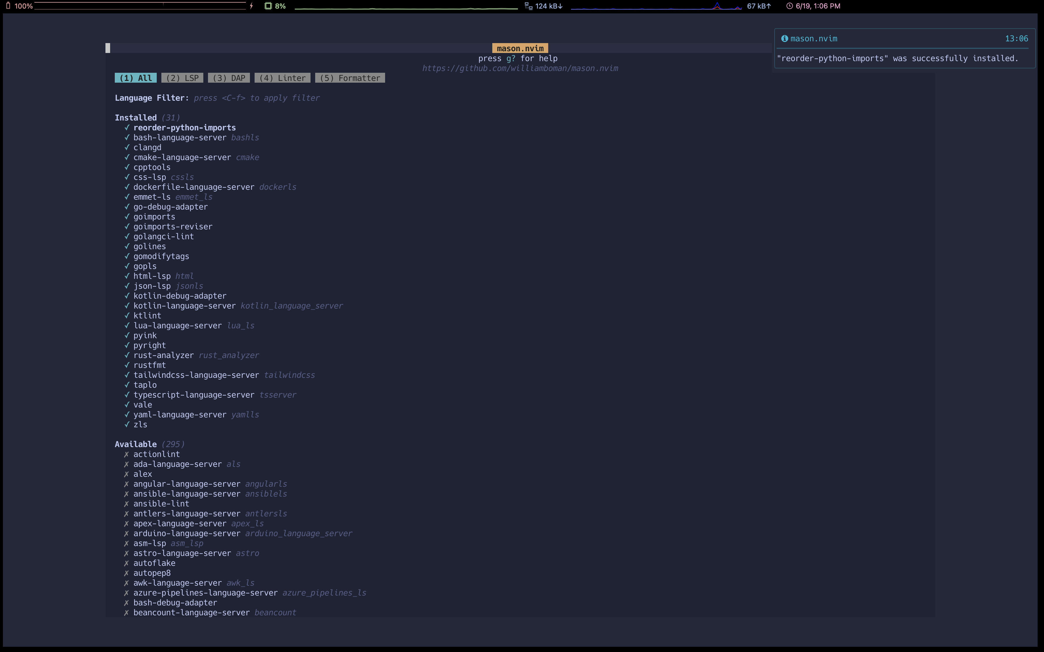The height and width of the screenshot is (652, 1044).
Task: Click the info icon in the mason.nvim notification
Action: 784,38
